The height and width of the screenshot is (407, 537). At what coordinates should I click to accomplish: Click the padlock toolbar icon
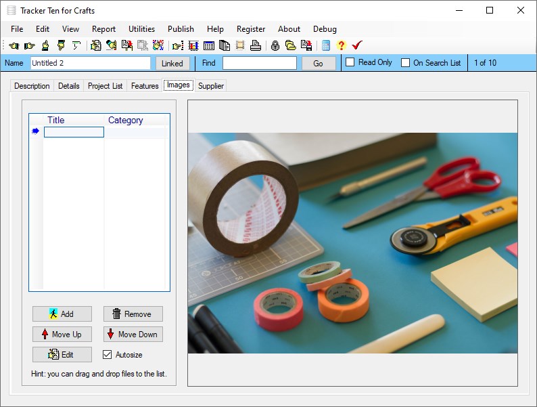pos(275,45)
